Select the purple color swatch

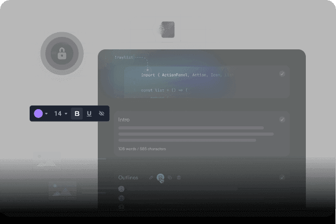pos(38,113)
